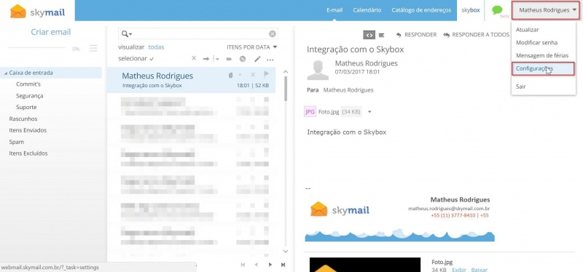Viewport: 583px width, 272px height.
Task: Delete the Matheus Rodrigues message via its X
Action: [x=253, y=75]
